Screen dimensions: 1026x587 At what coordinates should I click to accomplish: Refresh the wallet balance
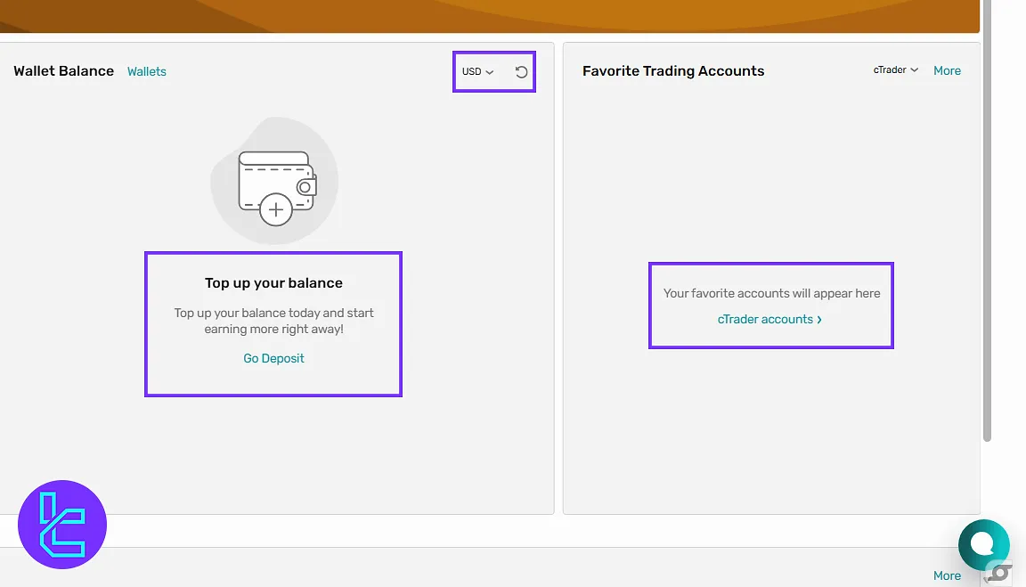(522, 71)
